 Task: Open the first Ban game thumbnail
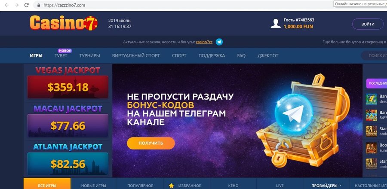pyautogui.click(x=371, y=99)
